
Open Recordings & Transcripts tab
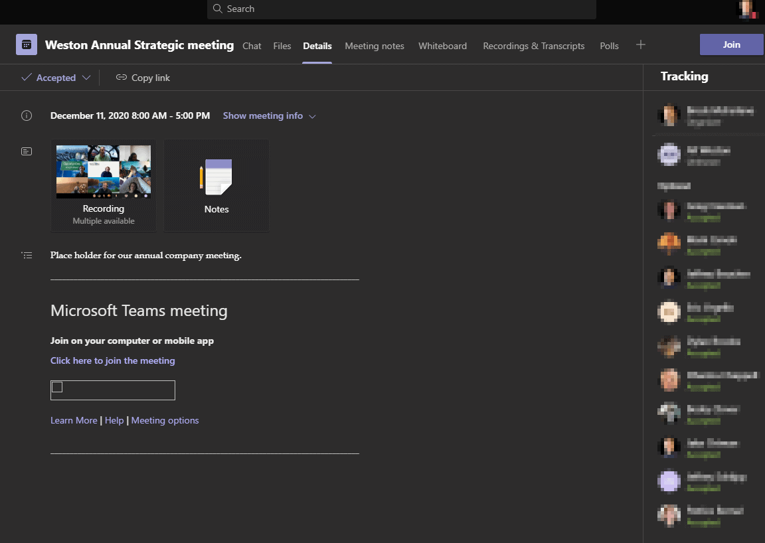[534, 46]
